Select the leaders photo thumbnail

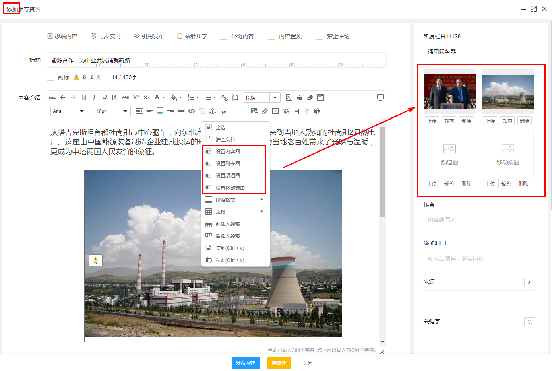450,92
